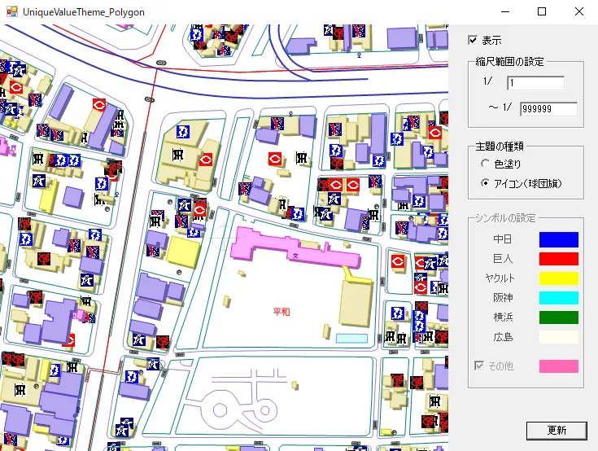Image resolution: width=598 pixels, height=451 pixels.
Task: Click the maximum scale field showing 999999
Action: click(x=548, y=109)
